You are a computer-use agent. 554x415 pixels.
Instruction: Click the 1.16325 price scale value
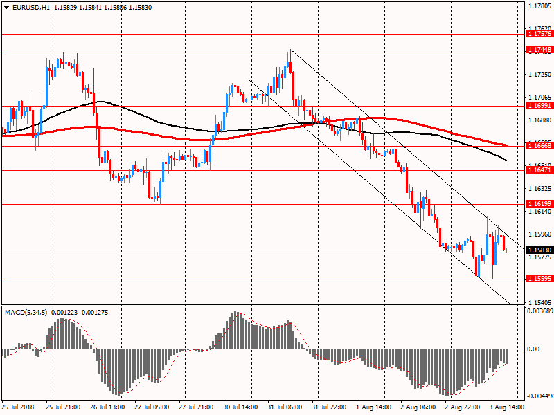[x=539, y=188]
